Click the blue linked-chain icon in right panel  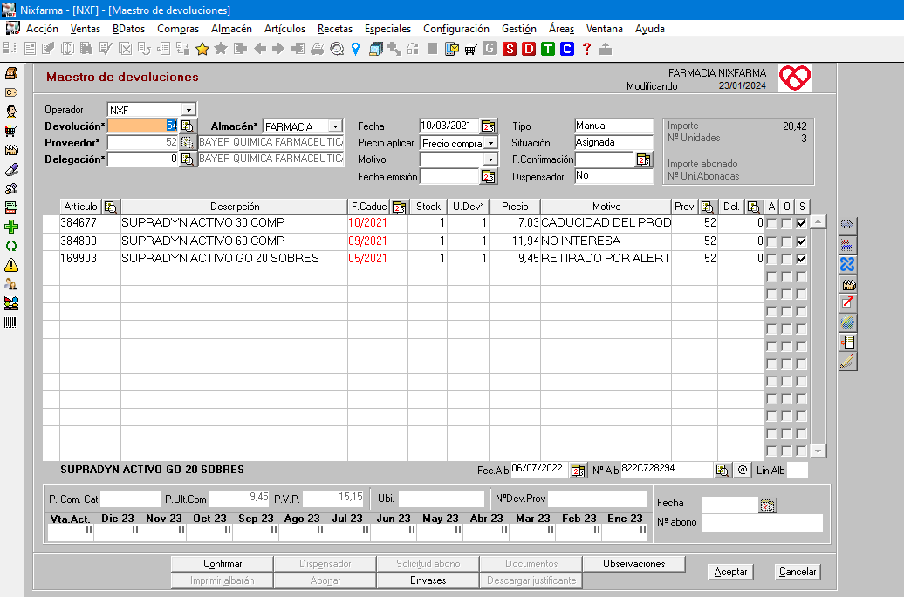tap(847, 264)
